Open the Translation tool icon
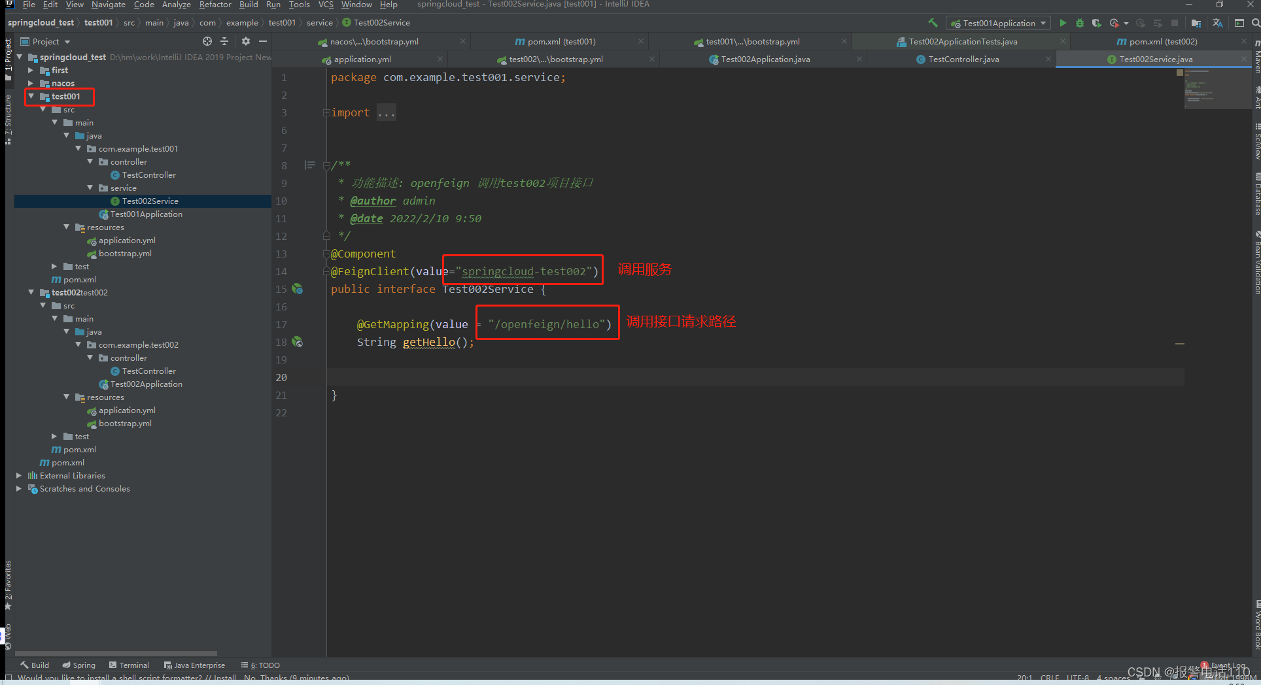This screenshot has width=1261, height=685. pyautogui.click(x=1218, y=22)
